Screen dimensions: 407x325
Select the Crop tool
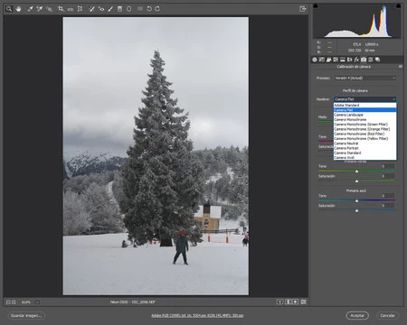(x=61, y=9)
